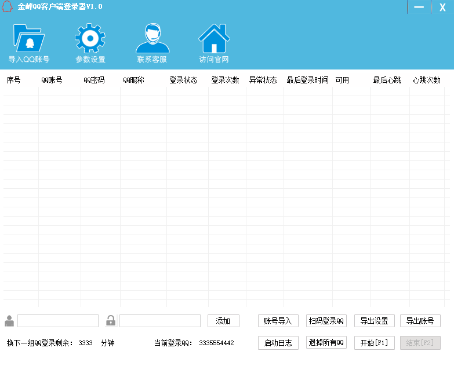Click the greyed 结束[F2] button
The image size is (454, 366).
[420, 343]
